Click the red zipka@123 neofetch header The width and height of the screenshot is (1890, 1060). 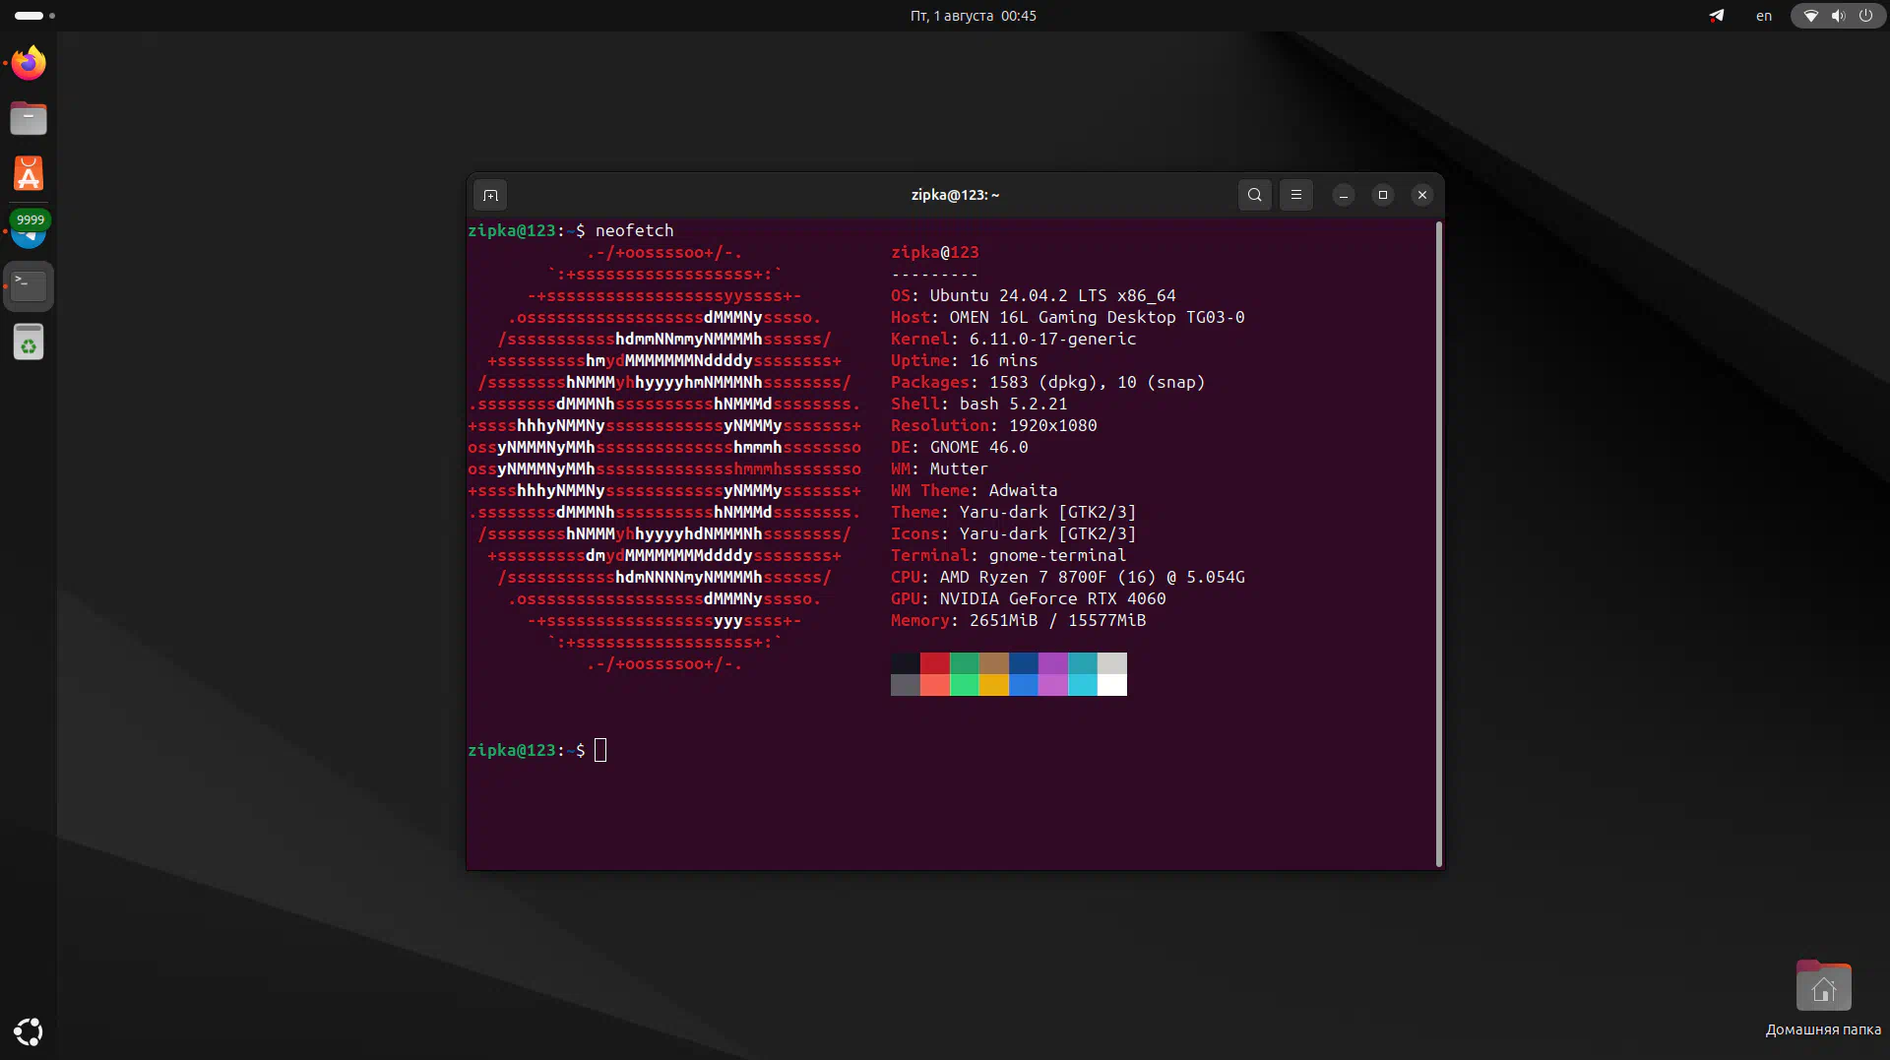point(935,252)
